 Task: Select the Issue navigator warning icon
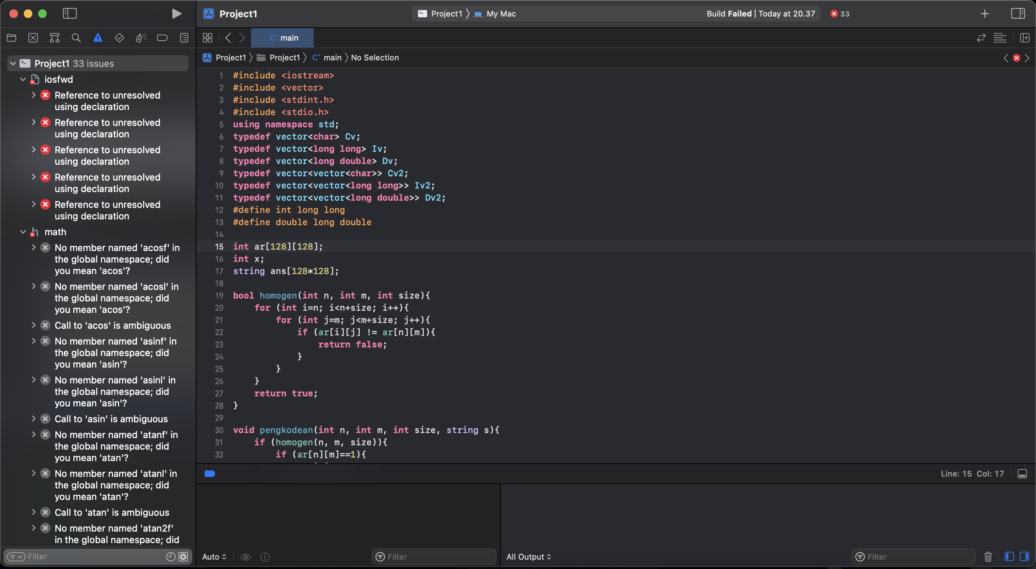(x=98, y=38)
